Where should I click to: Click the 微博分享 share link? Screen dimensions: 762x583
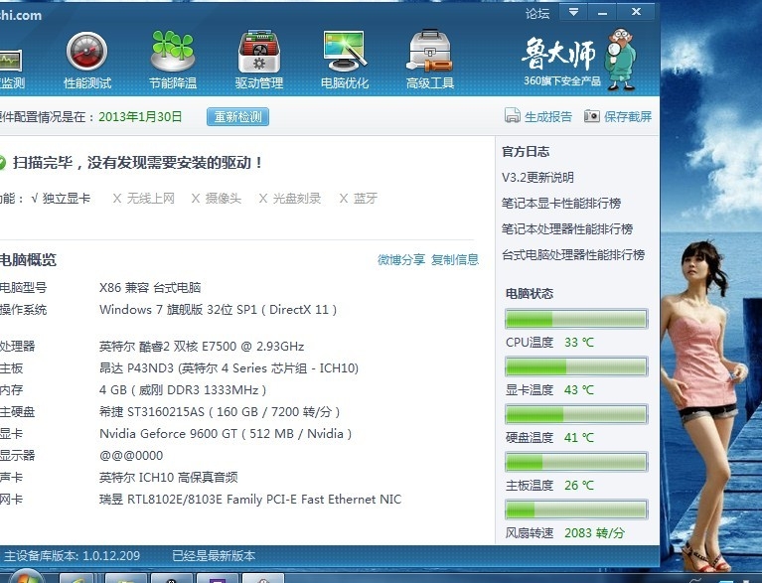click(401, 260)
